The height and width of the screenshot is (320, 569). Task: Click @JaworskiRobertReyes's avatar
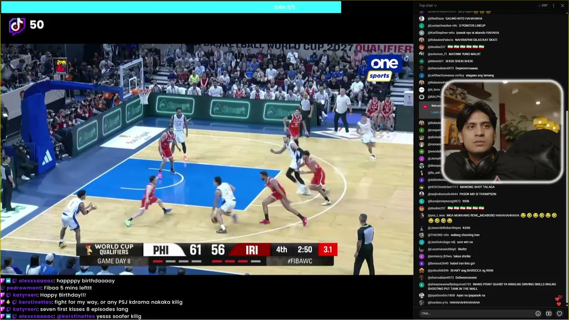coord(421,228)
